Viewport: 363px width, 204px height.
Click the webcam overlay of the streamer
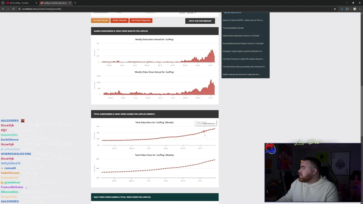pyautogui.click(x=313, y=173)
